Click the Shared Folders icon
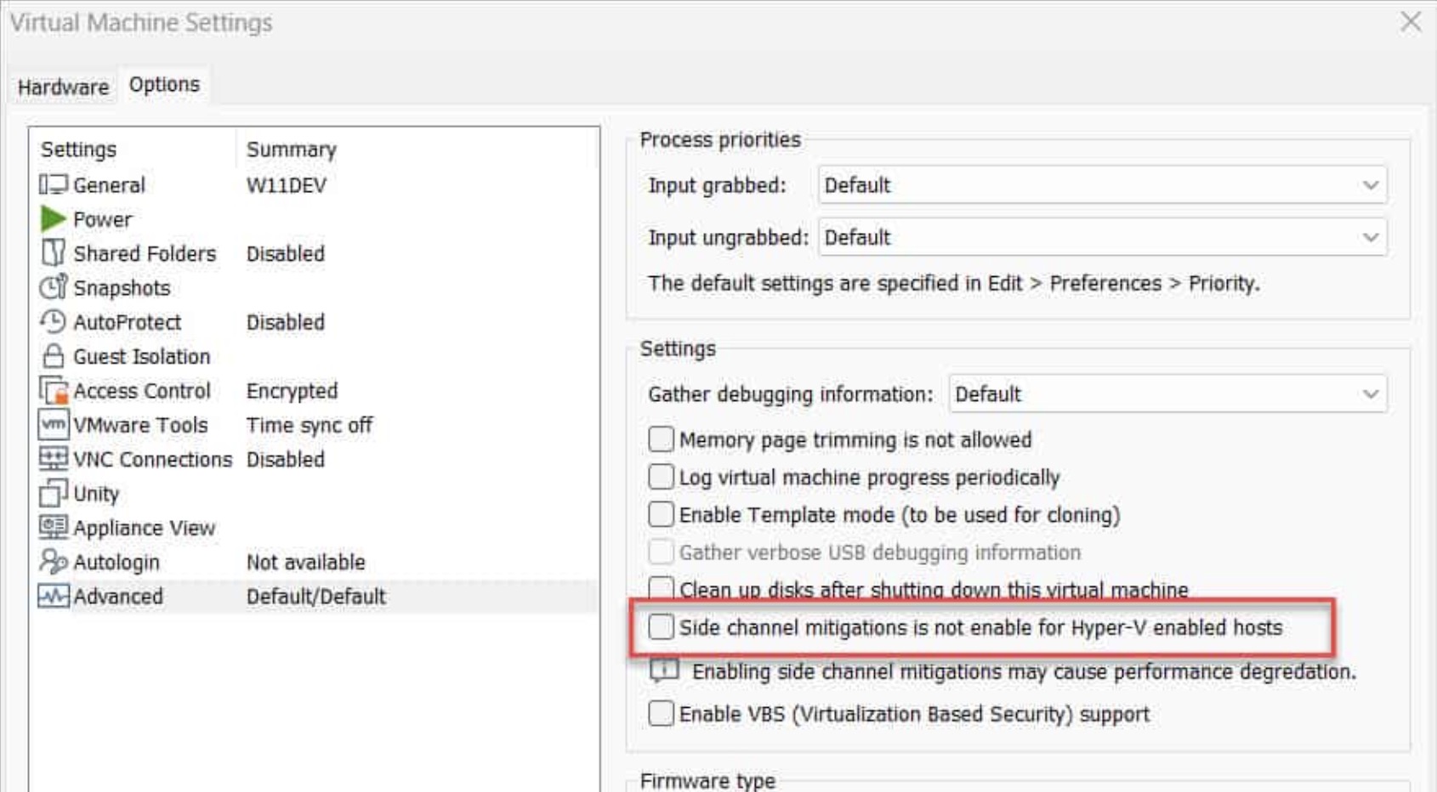Screen dimensions: 1437x792 53,253
